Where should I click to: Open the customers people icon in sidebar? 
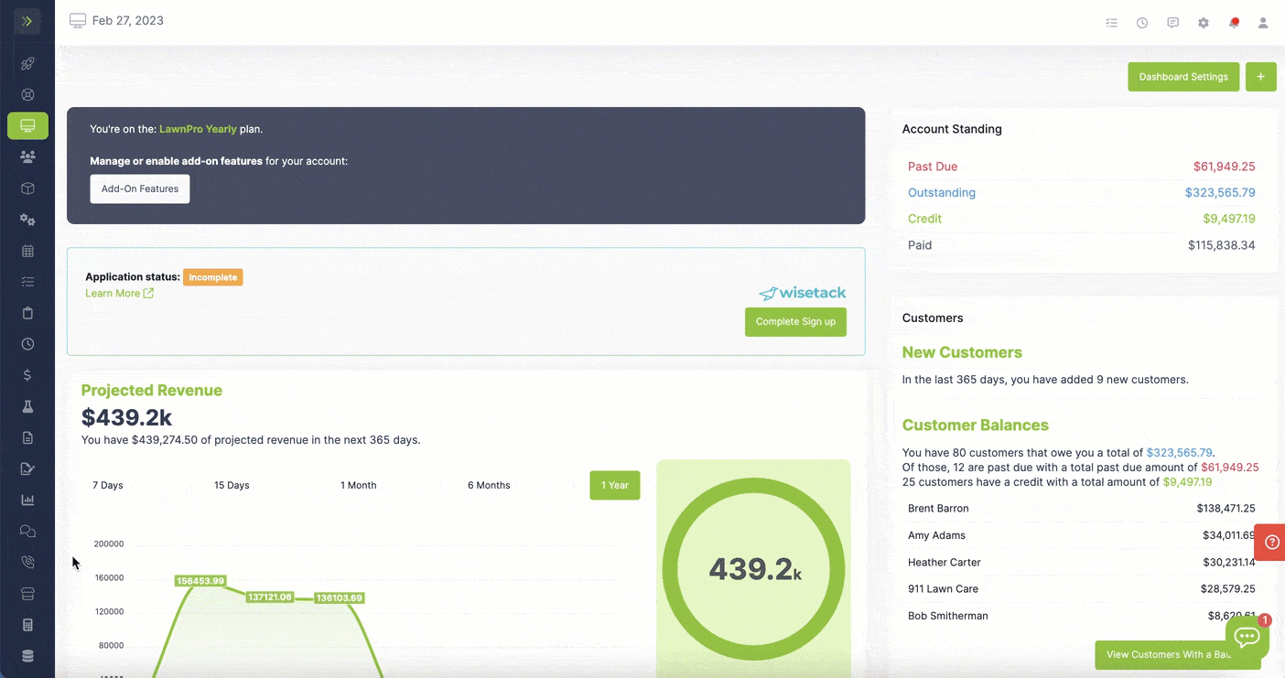(x=27, y=156)
